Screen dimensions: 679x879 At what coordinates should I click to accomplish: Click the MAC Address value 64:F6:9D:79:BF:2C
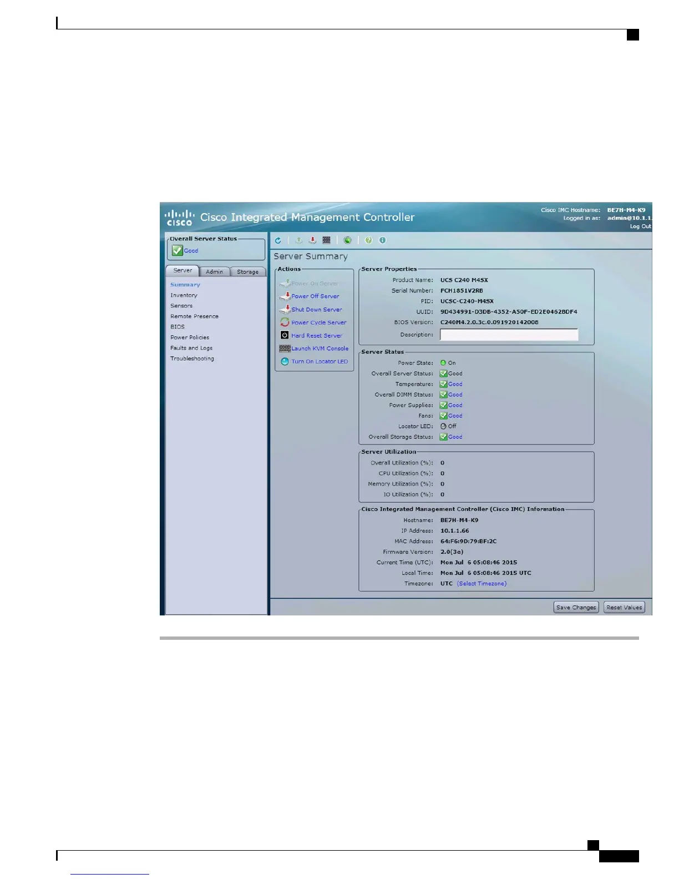[469, 541]
